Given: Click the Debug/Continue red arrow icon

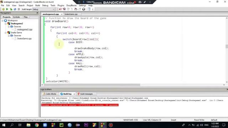Looking at the screenshot, I should (60, 9).
